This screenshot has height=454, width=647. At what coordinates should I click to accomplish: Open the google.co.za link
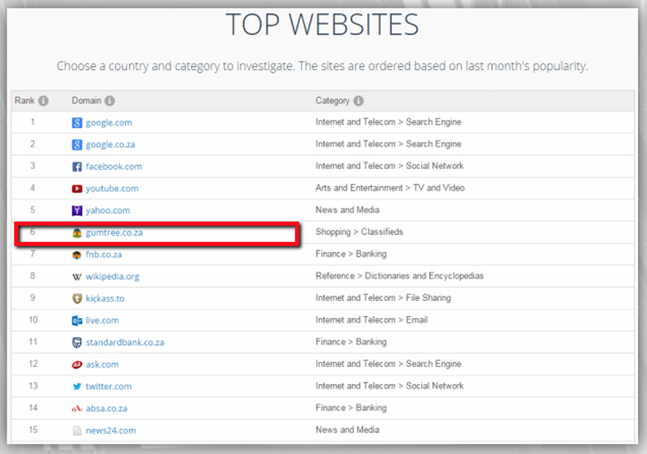coord(110,145)
